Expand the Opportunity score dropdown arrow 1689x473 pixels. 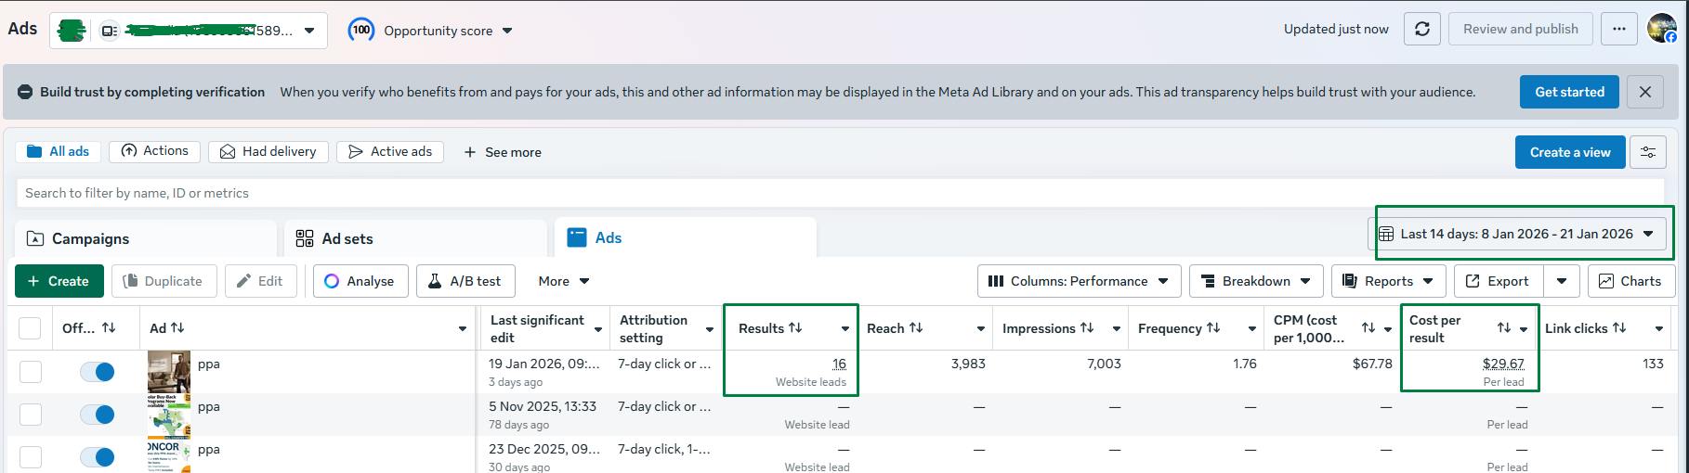pyautogui.click(x=507, y=31)
